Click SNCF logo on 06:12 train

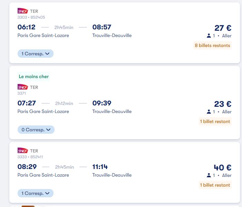pos(23,11)
